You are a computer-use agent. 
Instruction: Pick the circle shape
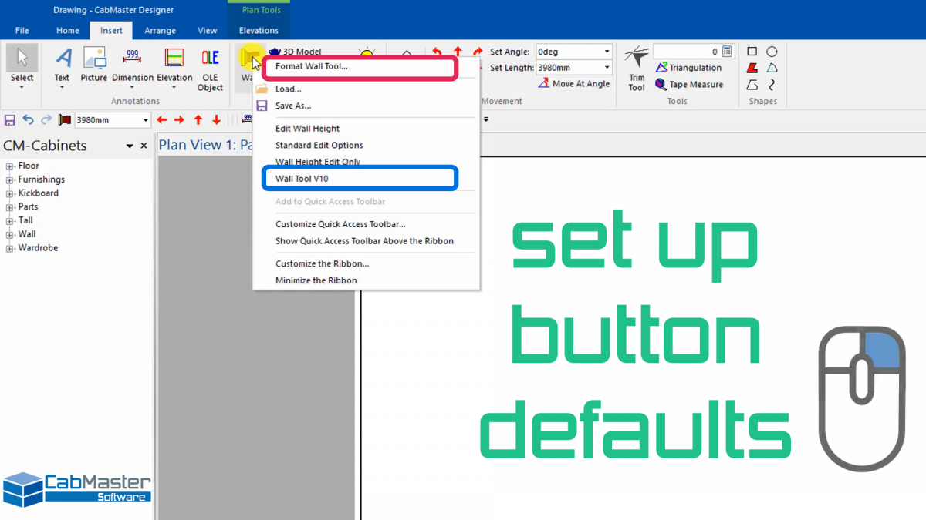772,52
